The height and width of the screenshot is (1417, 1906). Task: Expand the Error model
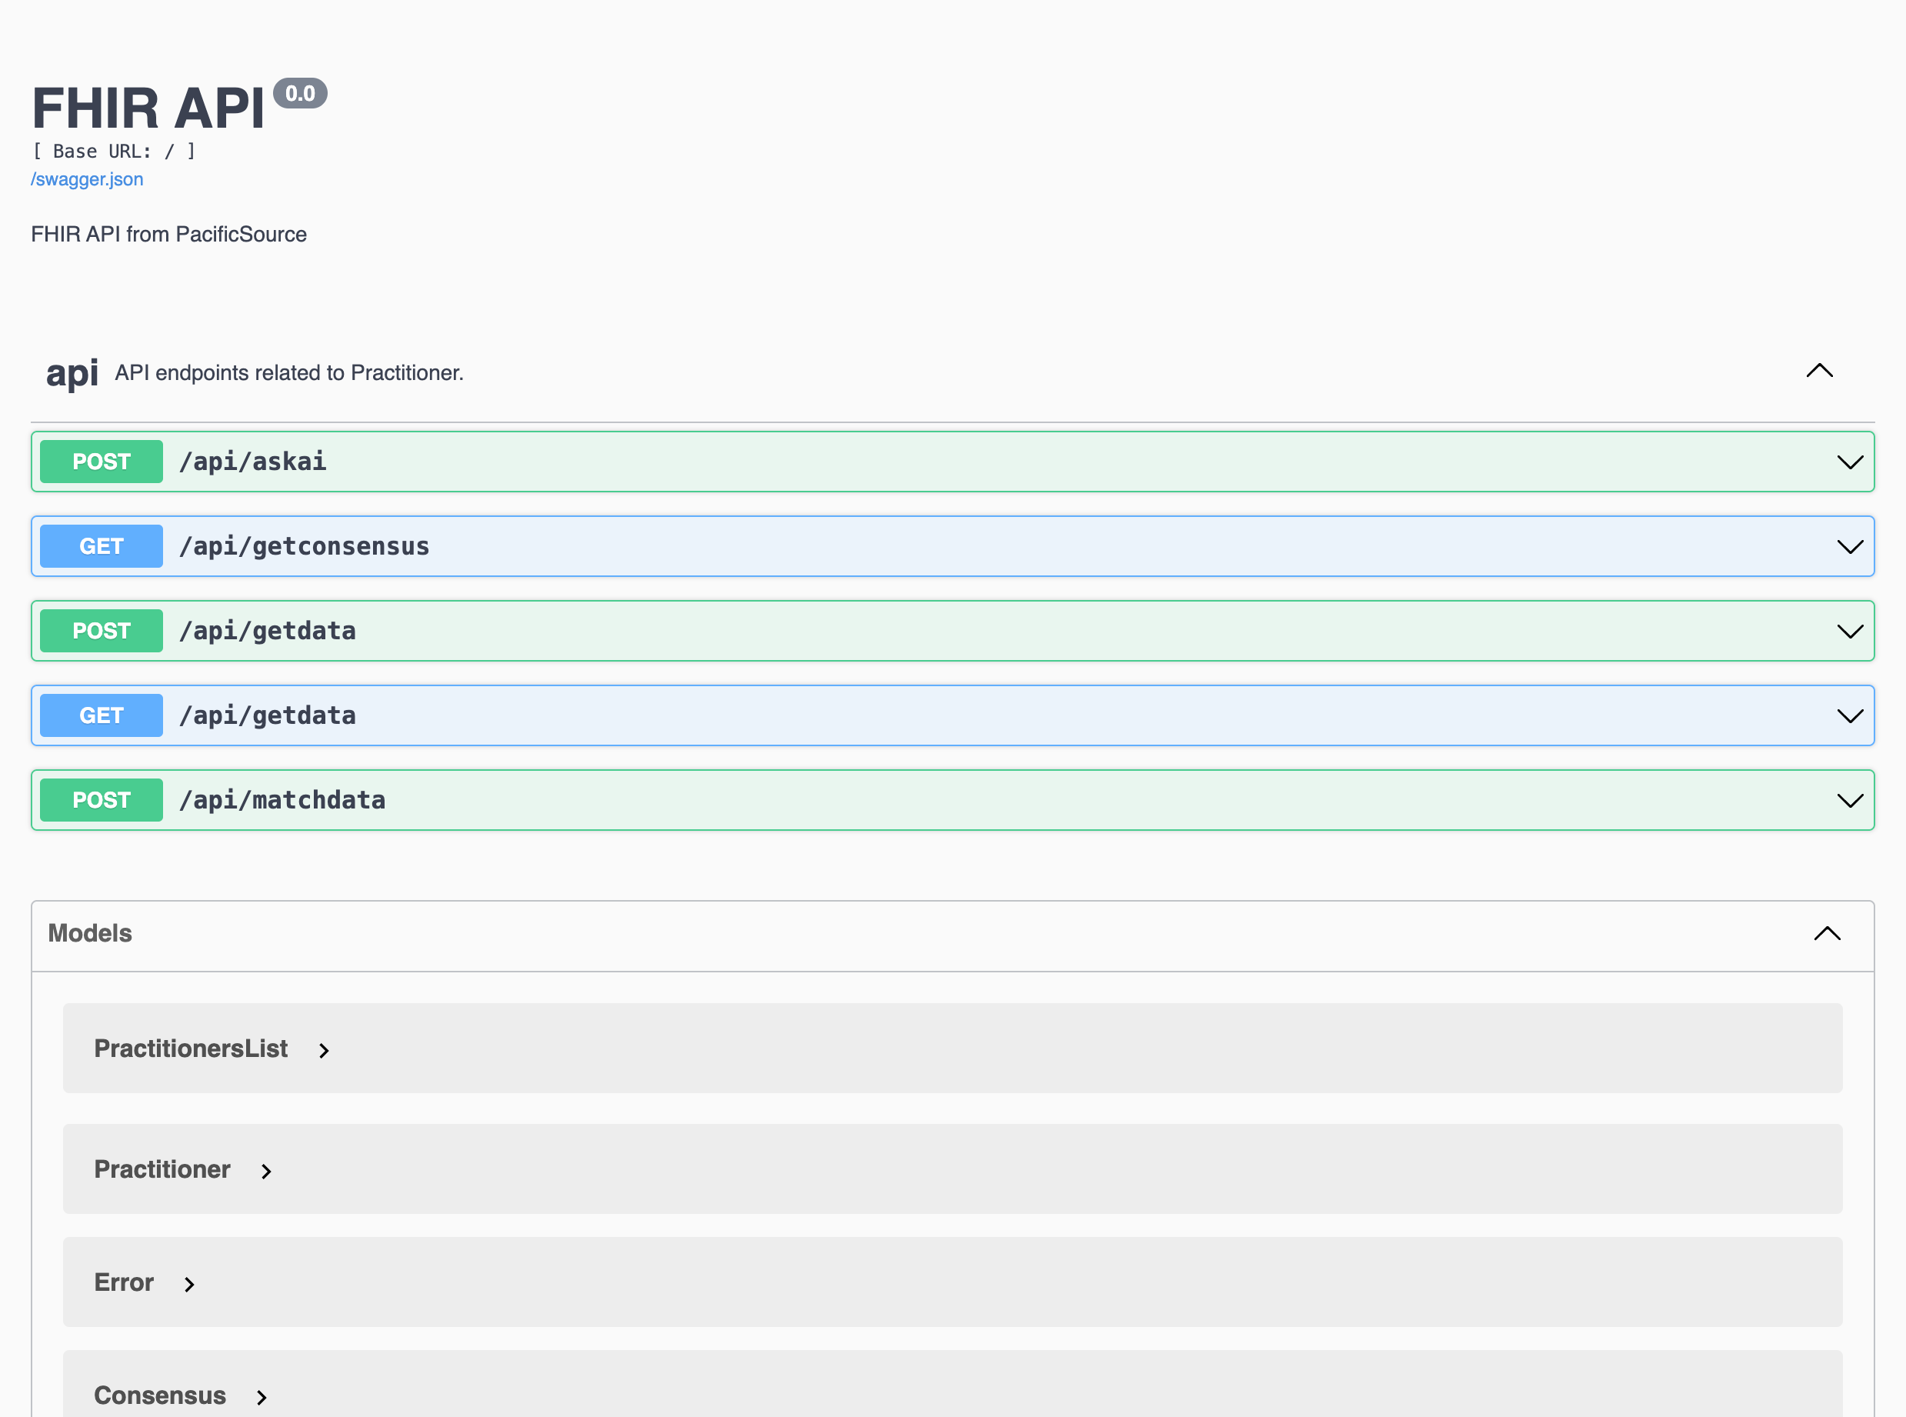(191, 1283)
